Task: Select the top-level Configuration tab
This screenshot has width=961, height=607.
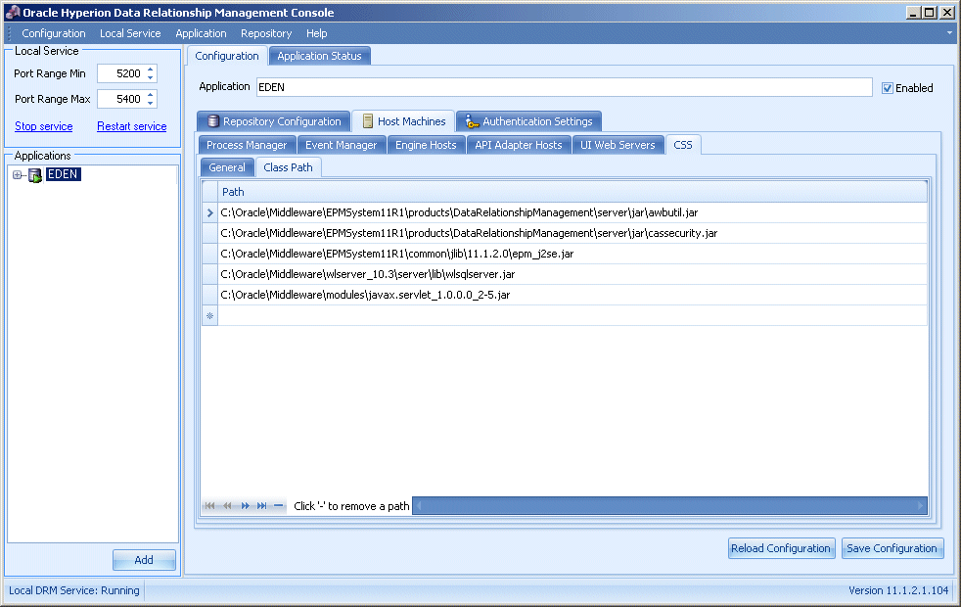Action: pos(227,56)
